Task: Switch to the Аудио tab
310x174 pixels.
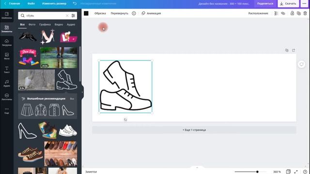Action: click(71, 25)
